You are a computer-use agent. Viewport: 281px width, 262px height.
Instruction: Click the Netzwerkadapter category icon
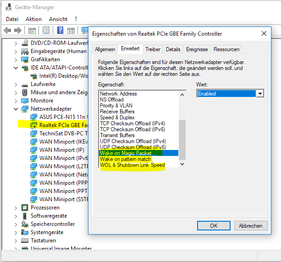pyautogui.click(x=25, y=109)
